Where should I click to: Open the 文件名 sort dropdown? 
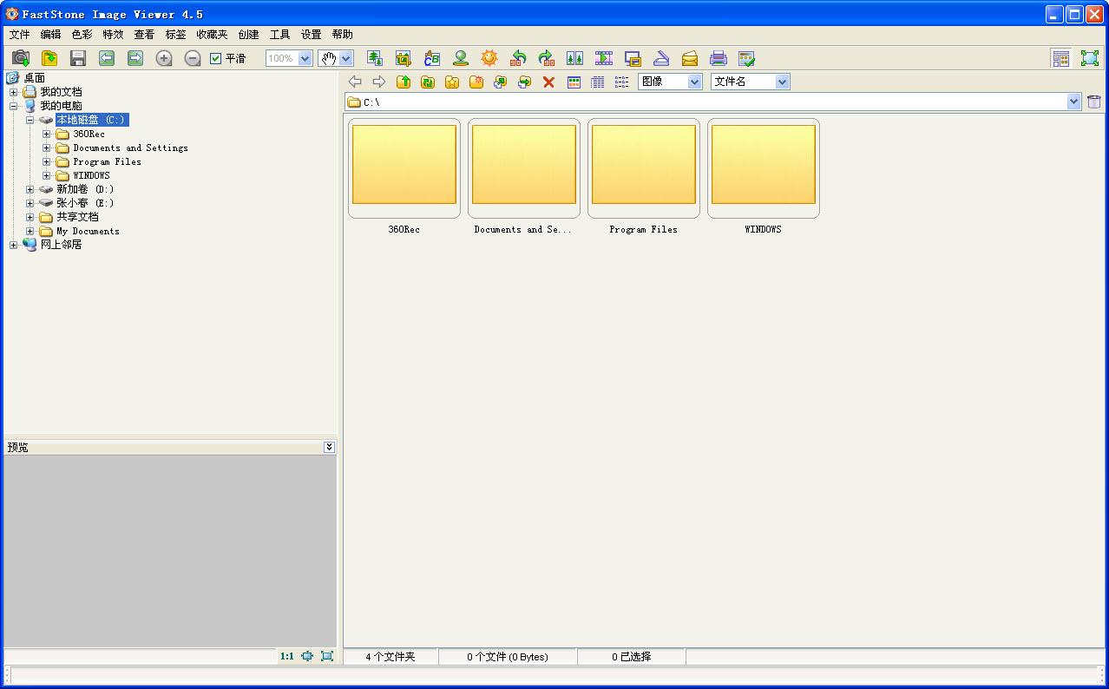tap(780, 81)
